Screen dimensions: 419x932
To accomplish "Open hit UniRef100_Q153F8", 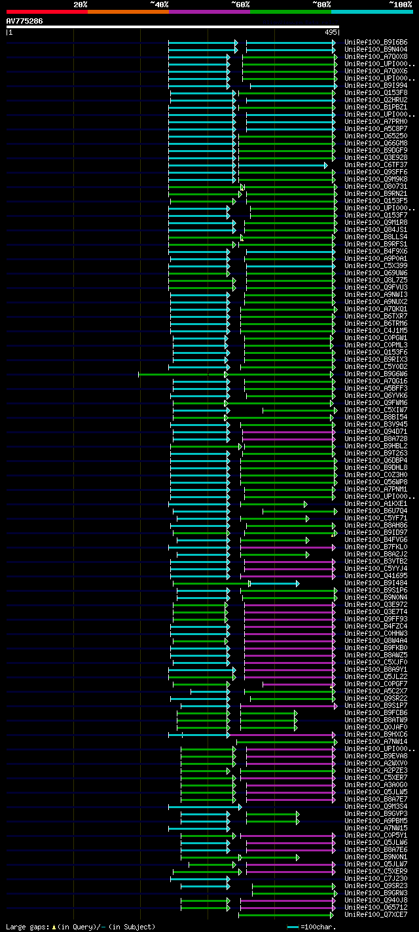I will (x=376, y=92).
